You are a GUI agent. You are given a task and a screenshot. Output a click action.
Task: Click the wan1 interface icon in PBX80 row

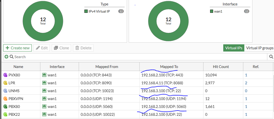coord(44,107)
